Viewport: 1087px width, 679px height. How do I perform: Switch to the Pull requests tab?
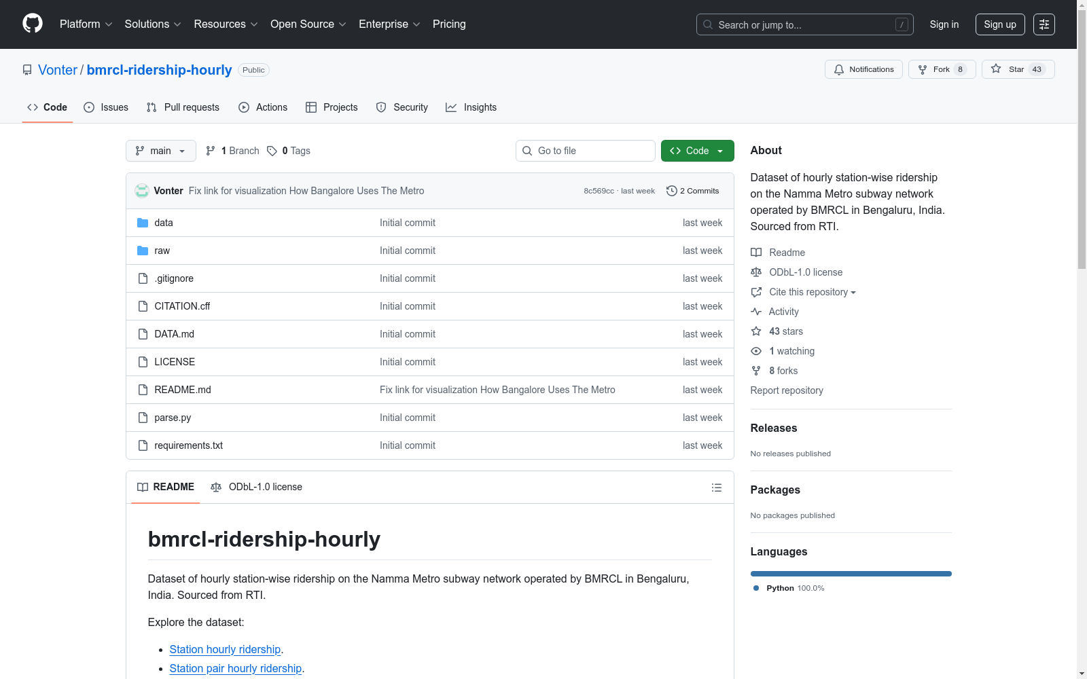(x=183, y=107)
